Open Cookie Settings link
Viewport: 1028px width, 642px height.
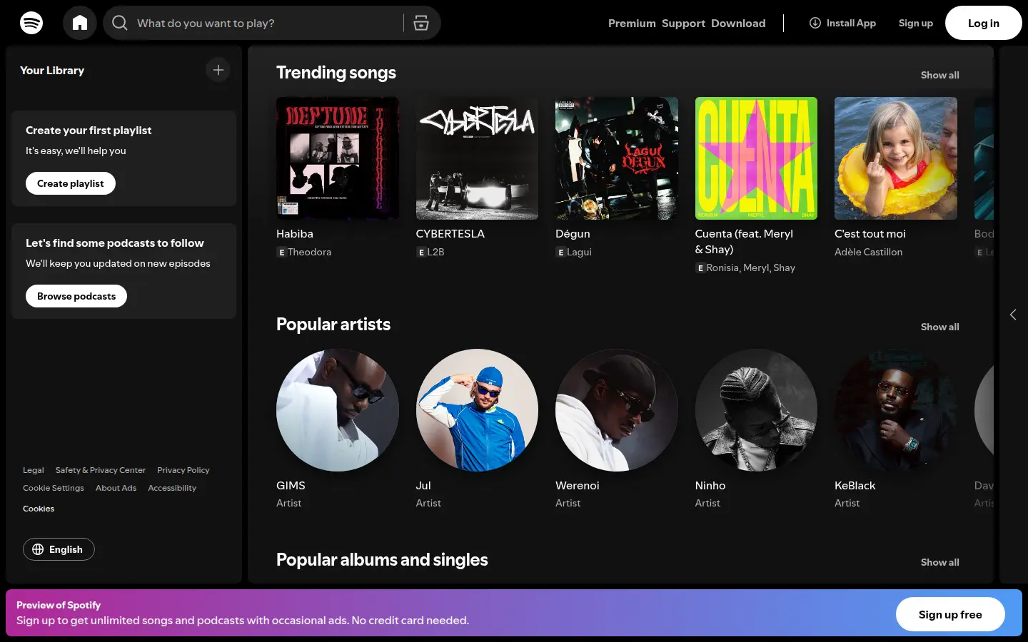[x=54, y=488]
